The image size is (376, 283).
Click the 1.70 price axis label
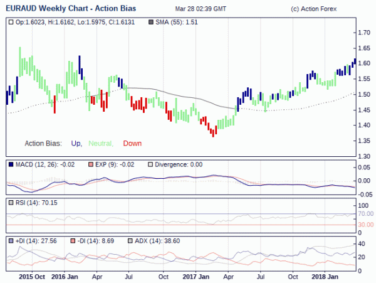[364, 33]
